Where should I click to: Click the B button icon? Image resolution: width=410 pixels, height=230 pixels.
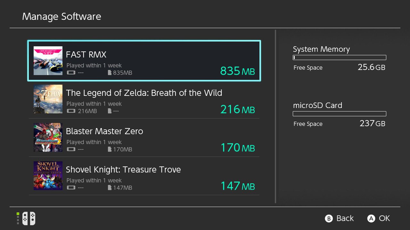[x=328, y=218]
